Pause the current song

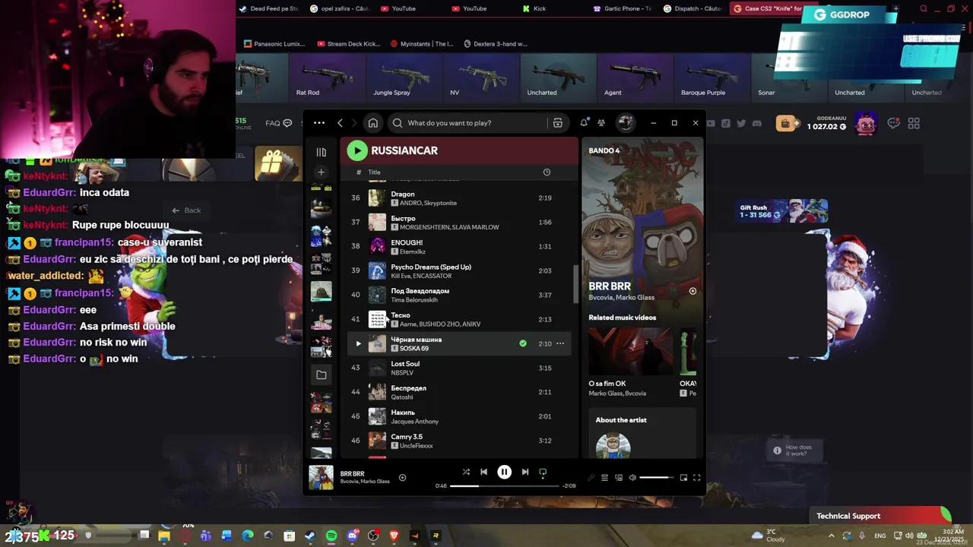[504, 472]
